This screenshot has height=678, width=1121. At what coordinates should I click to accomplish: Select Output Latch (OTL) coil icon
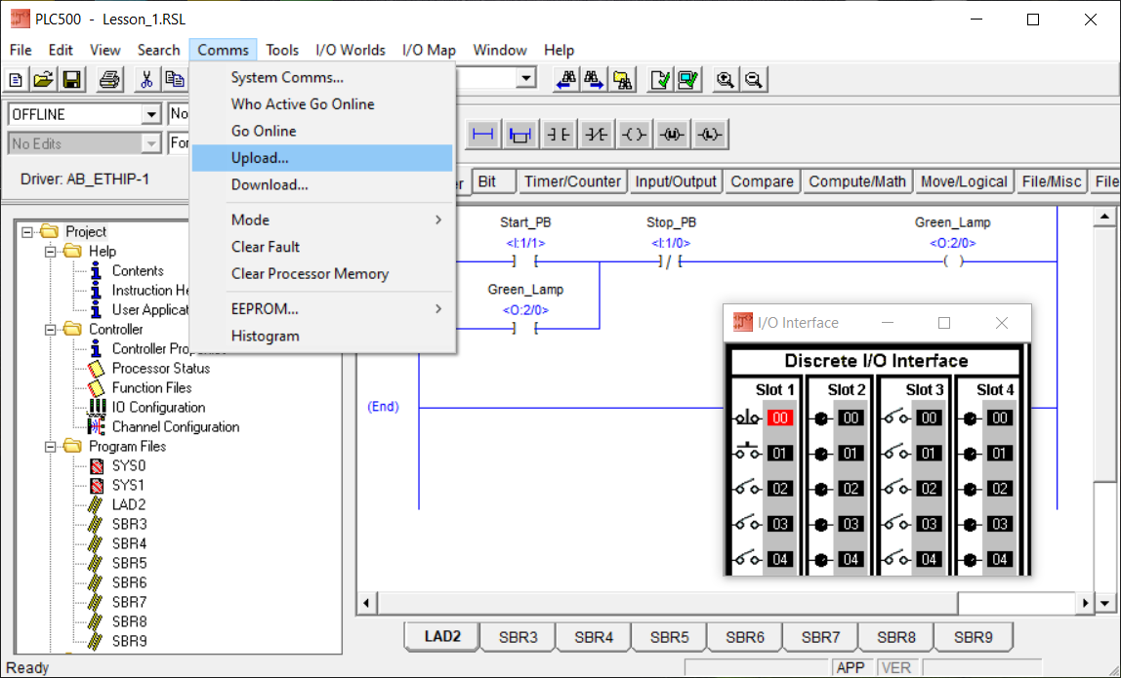[710, 135]
